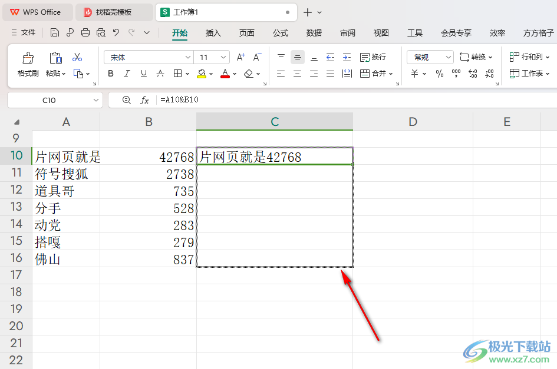Open Rows and Columns (行和列) dropdown
The width and height of the screenshot is (557, 369).
529,57
